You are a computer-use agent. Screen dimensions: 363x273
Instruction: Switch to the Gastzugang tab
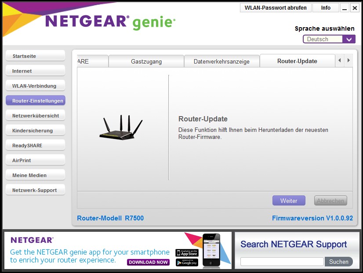(146, 61)
